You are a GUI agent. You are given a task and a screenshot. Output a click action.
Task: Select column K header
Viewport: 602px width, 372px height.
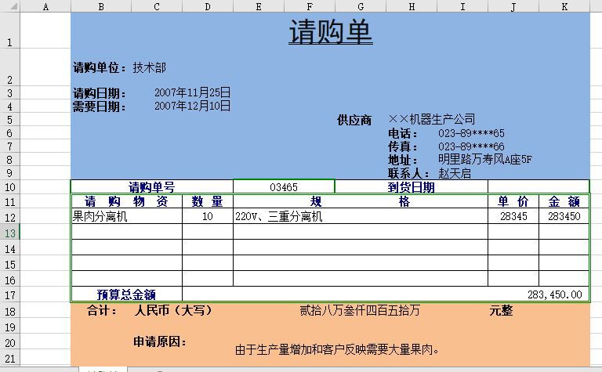click(x=564, y=6)
